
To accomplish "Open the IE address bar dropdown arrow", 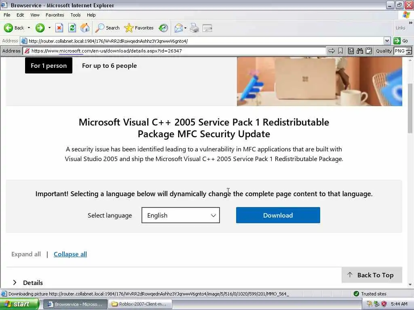I will (x=387, y=41).
